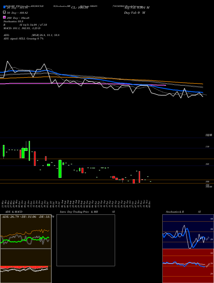Viewport: 214px width, 283px height.
Task: Select the '50 Day = 103.82' legend text
Action: [x=17, y=12]
